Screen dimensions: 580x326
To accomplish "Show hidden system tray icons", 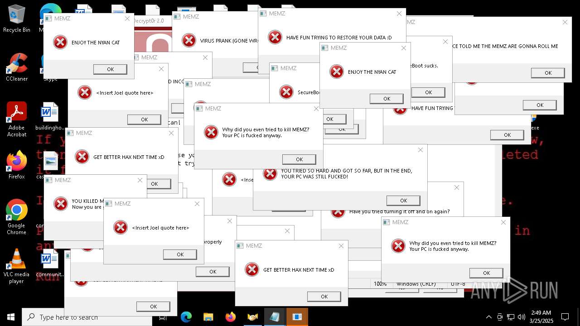I will tap(488, 317).
